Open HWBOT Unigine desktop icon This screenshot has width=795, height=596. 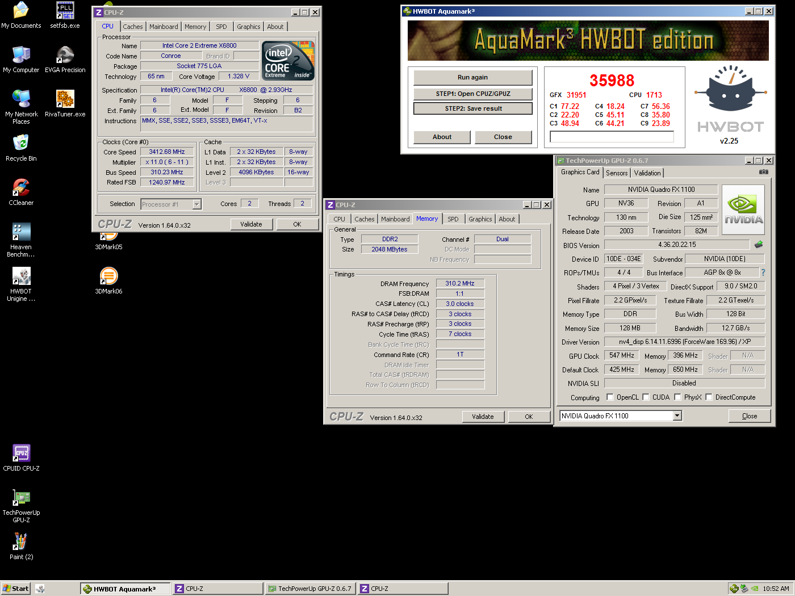21,284
